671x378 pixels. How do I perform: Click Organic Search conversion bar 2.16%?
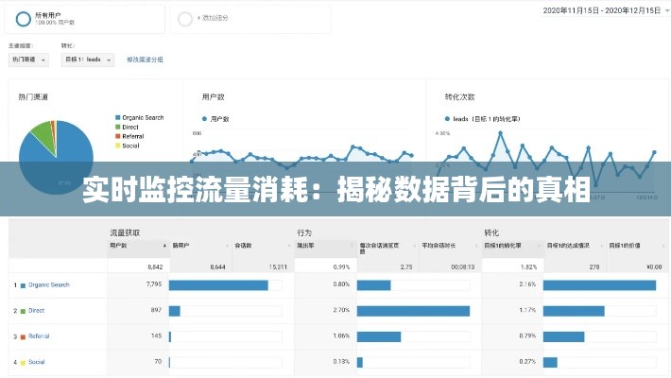click(x=599, y=285)
